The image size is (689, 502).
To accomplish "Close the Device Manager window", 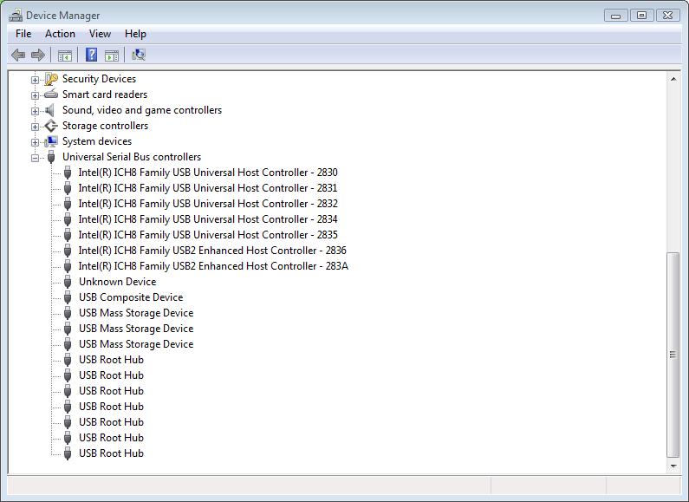I will click(667, 16).
